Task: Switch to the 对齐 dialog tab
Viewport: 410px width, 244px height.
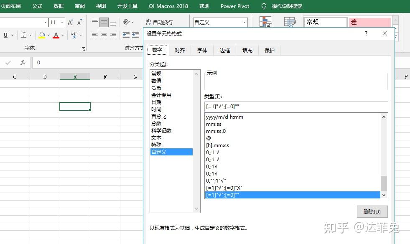Action: (x=180, y=50)
